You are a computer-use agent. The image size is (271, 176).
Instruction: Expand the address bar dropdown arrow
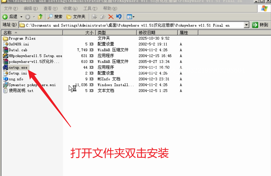coord(247,25)
